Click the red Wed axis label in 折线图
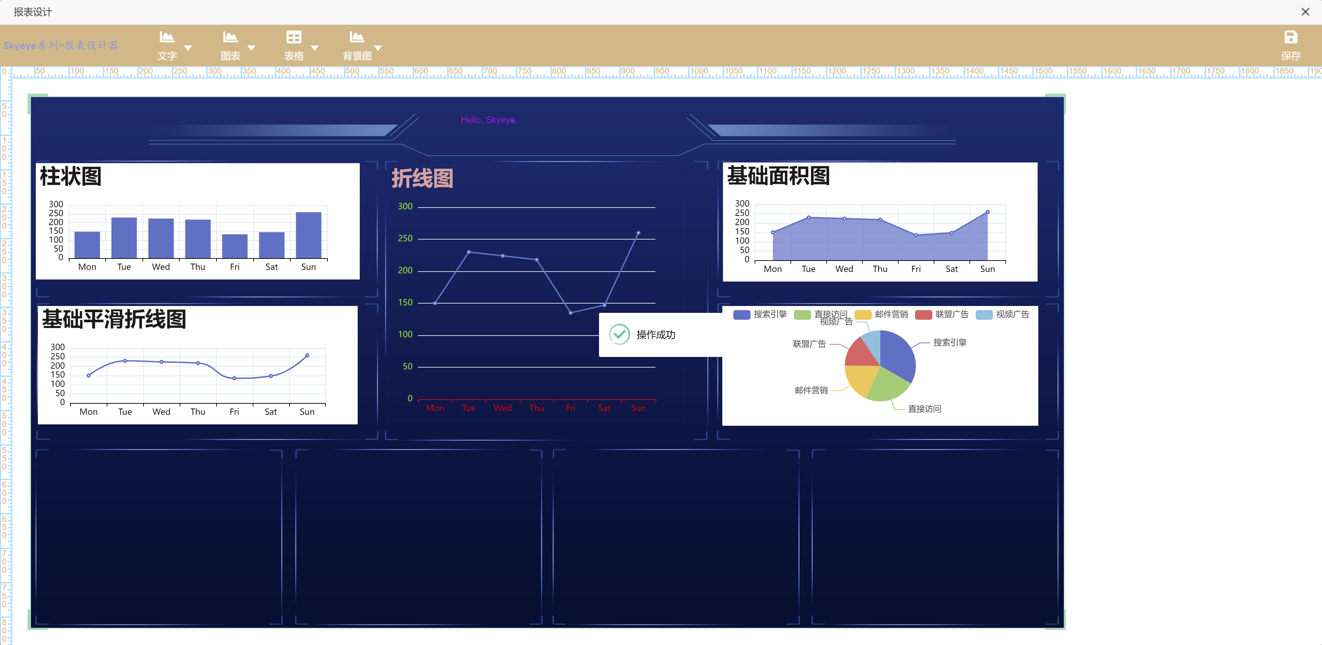The width and height of the screenshot is (1322, 645). pos(502,408)
